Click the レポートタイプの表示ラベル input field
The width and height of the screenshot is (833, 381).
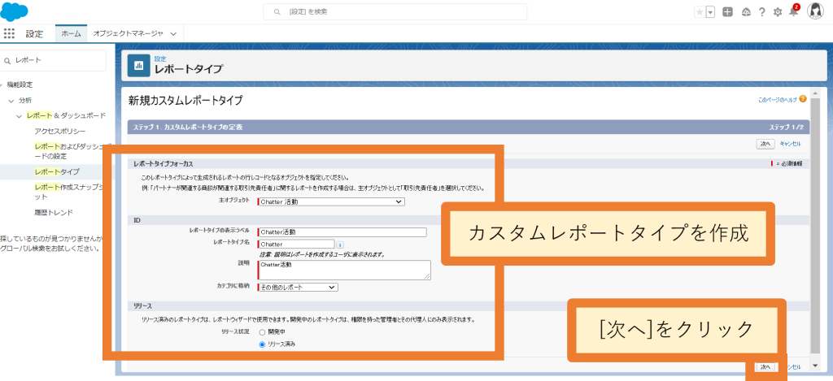[342, 232]
